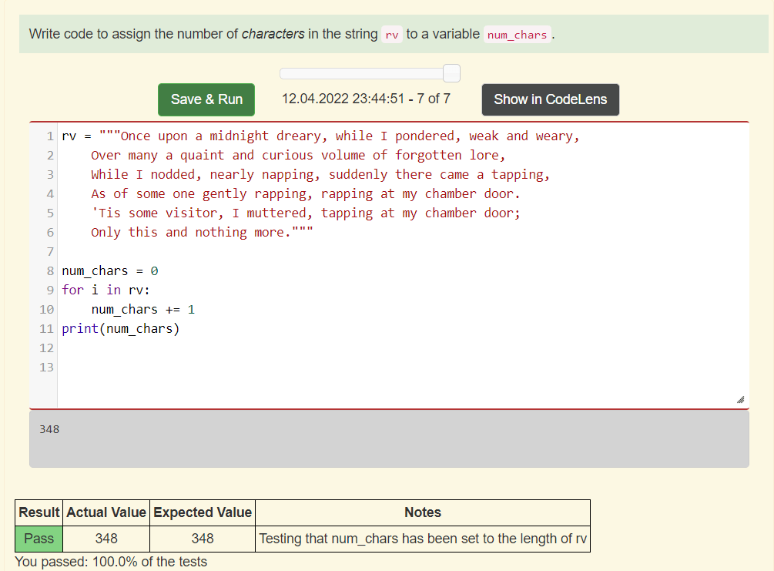Image resolution: width=774 pixels, height=571 pixels.
Task: Click line number 9 in the gutter
Action: [x=50, y=291]
